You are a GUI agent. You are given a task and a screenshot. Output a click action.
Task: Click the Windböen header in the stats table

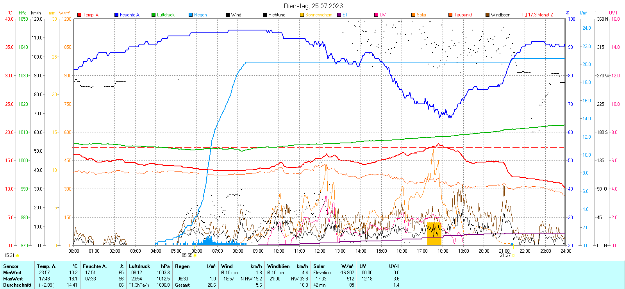(279, 266)
